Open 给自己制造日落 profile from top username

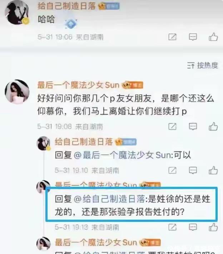[66, 6]
